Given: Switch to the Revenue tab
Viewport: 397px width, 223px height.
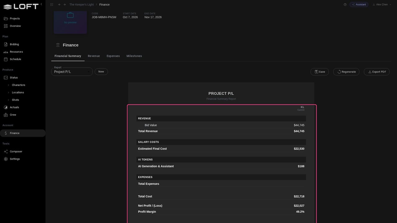Looking at the screenshot, I should tap(94, 56).
